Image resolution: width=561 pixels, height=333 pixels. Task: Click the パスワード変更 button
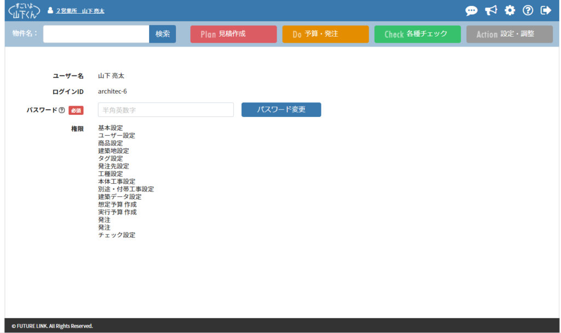coord(281,110)
